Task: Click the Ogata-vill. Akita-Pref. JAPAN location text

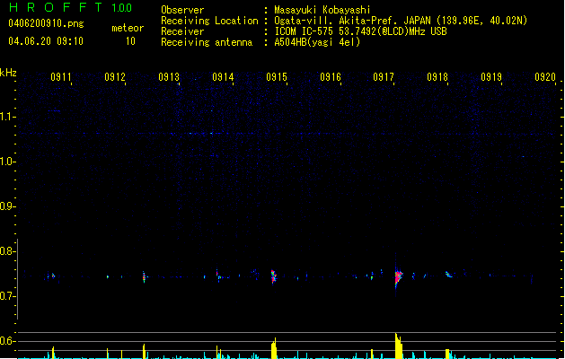Action: pos(401,21)
